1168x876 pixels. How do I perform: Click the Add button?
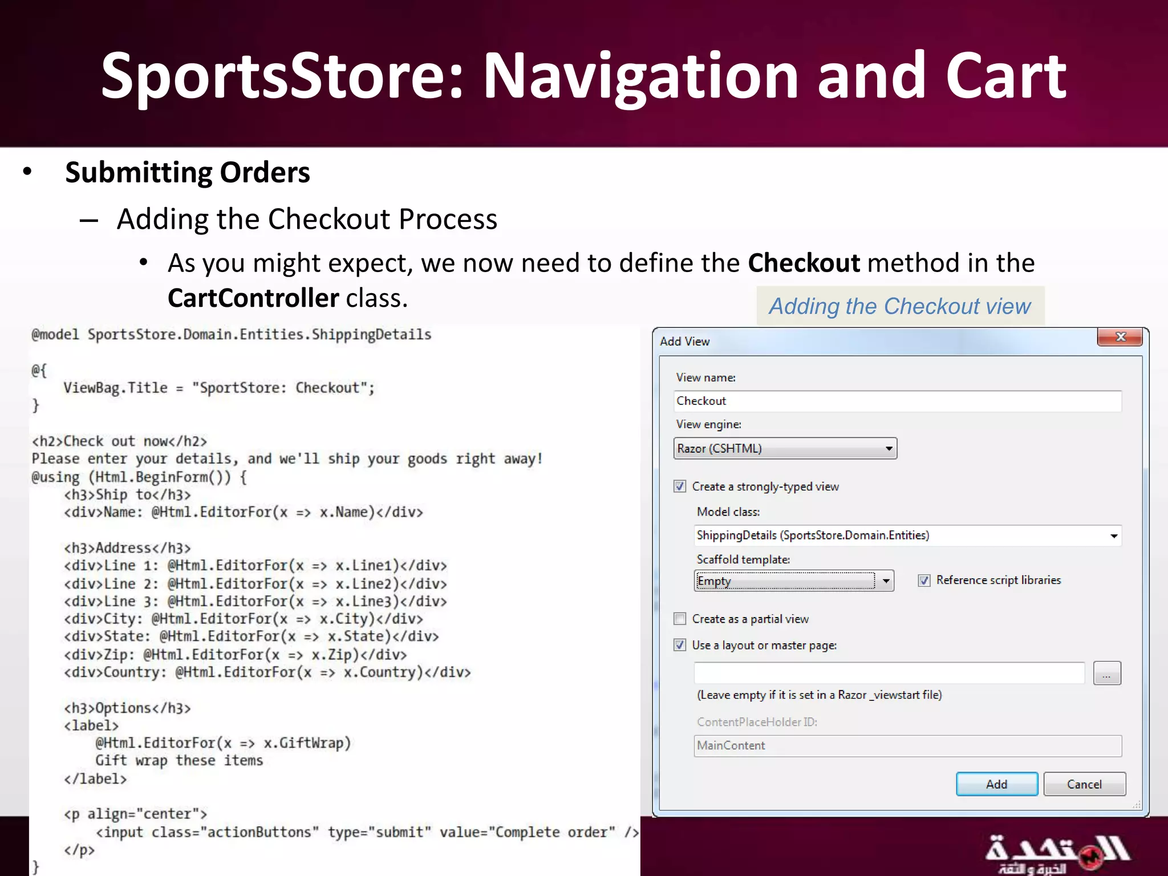997,784
